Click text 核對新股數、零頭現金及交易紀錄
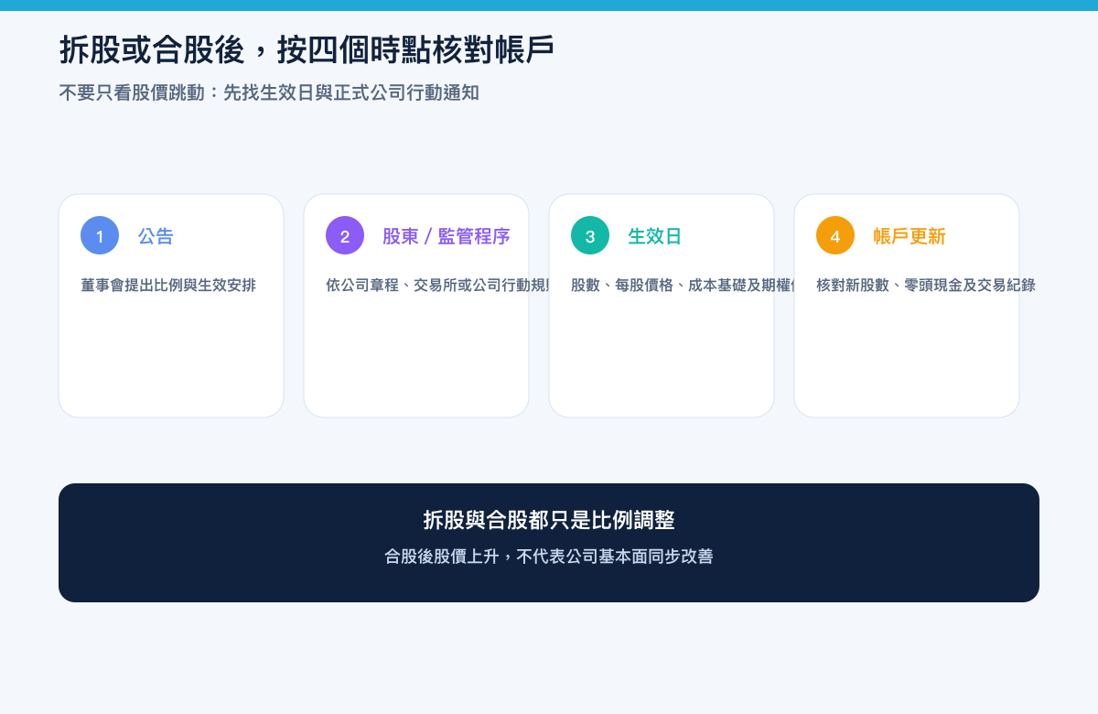Viewport: 1098px width, 714px height. coord(926,285)
